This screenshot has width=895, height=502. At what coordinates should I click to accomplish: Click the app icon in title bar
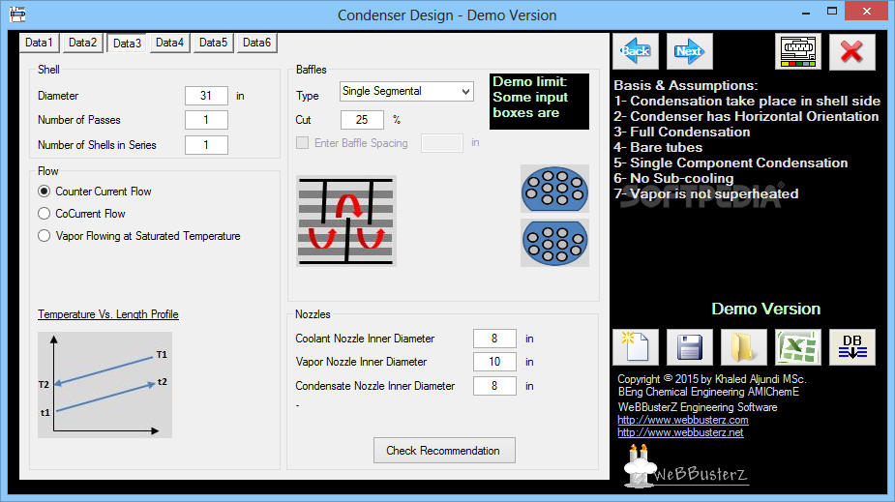17,15
